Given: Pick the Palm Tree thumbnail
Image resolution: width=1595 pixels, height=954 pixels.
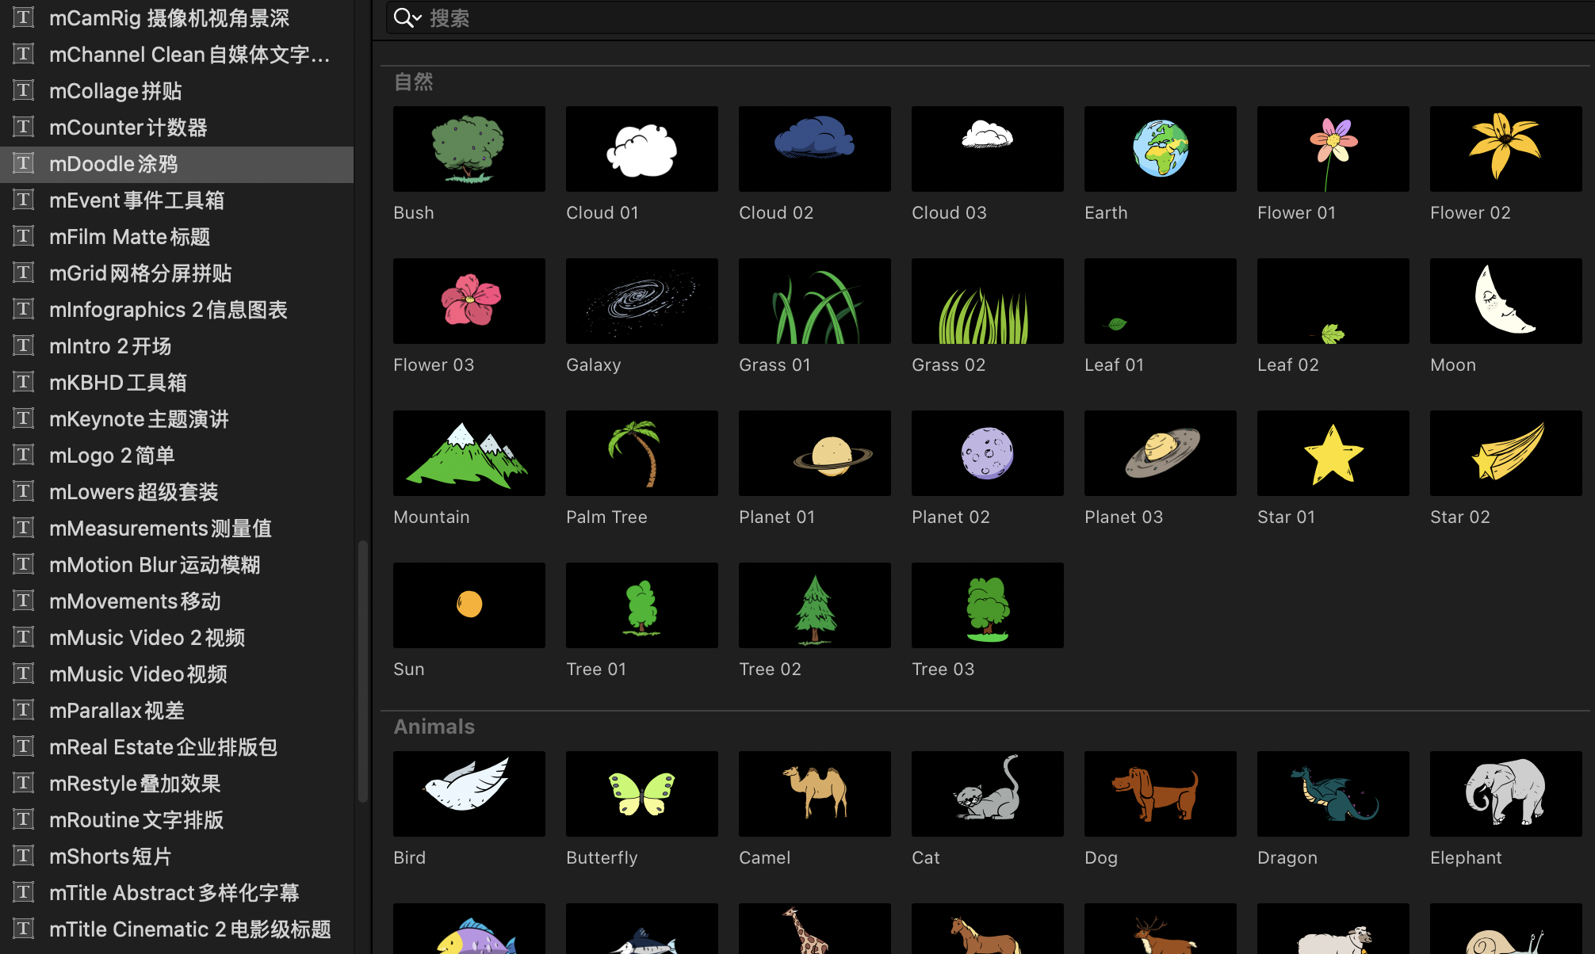Looking at the screenshot, I should [x=642, y=453].
